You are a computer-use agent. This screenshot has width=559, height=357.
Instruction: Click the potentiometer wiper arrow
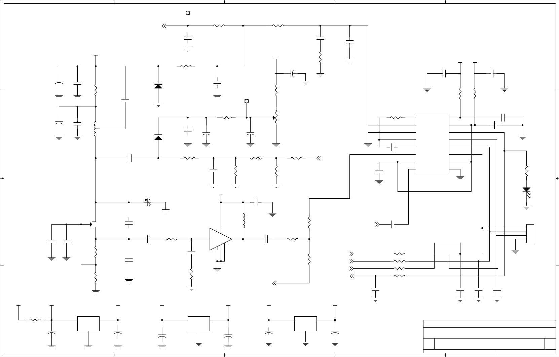[274, 118]
